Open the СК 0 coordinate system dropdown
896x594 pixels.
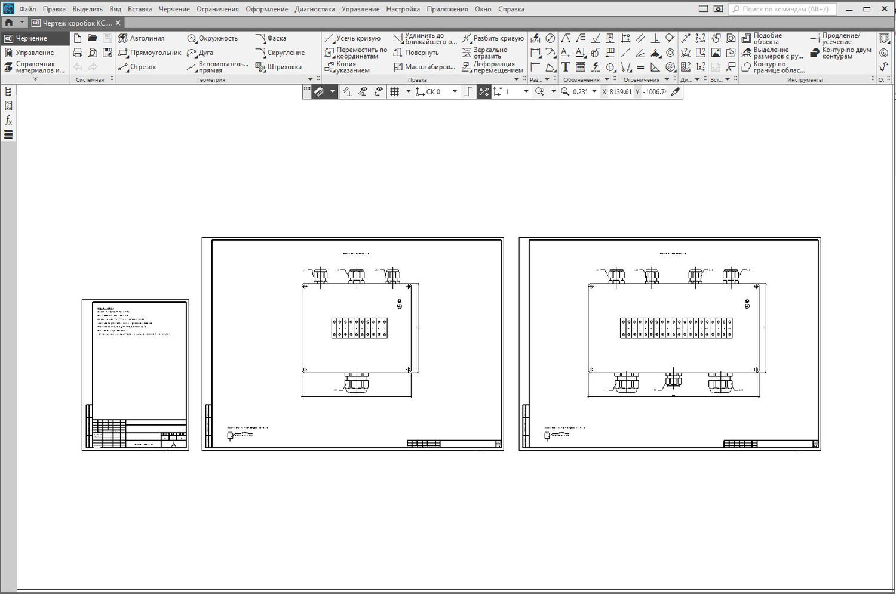(455, 91)
